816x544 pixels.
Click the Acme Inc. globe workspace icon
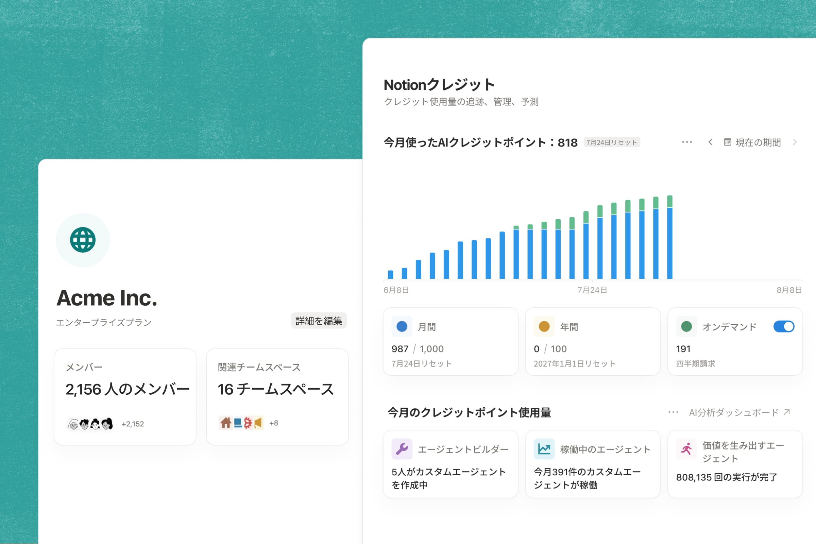click(x=83, y=240)
